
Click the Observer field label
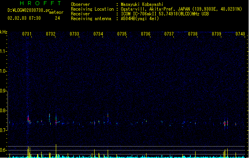point(80,4)
